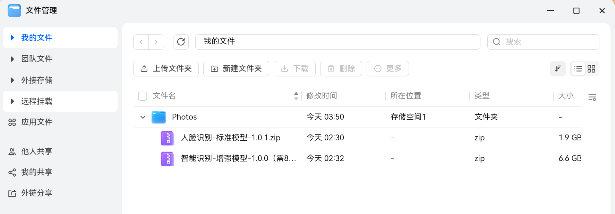The height and width of the screenshot is (214, 615).
Task: Click the 搜索 search field
Action: click(548, 42)
